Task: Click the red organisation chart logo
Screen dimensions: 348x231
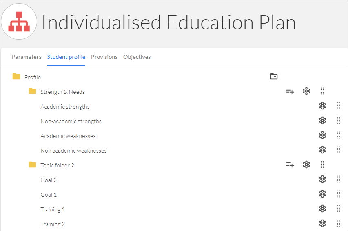Action: (x=19, y=22)
